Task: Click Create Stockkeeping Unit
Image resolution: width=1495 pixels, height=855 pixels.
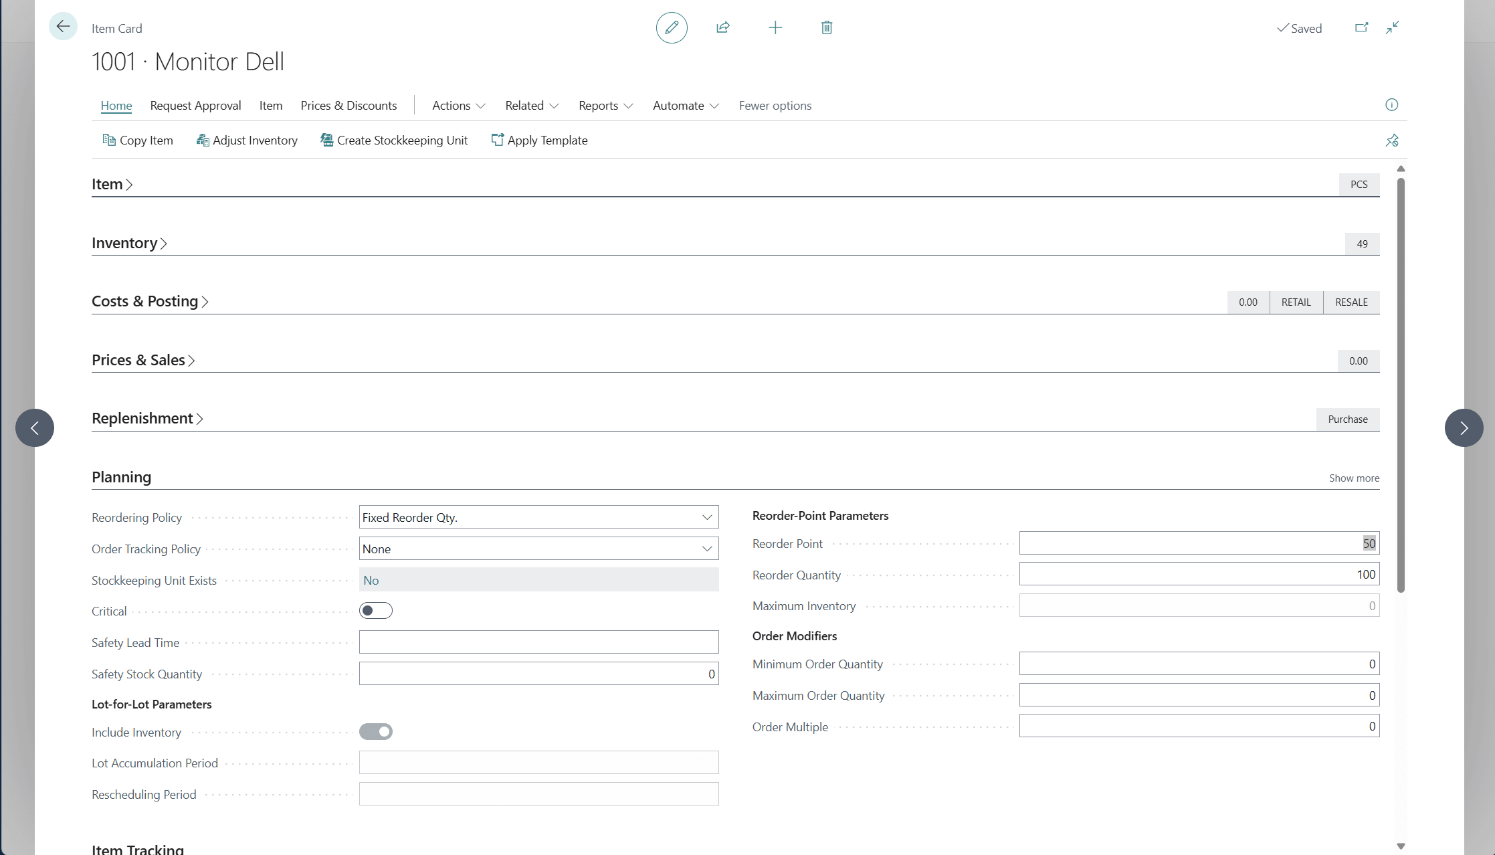Action: pyautogui.click(x=394, y=140)
